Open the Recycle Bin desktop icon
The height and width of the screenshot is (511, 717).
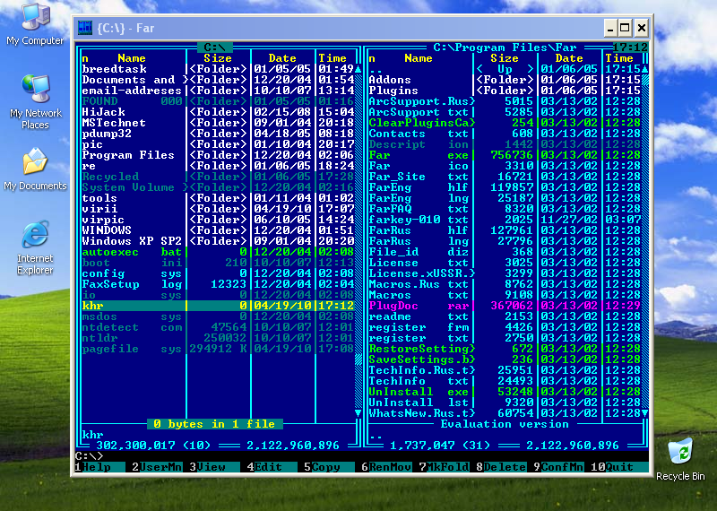pyautogui.click(x=680, y=459)
